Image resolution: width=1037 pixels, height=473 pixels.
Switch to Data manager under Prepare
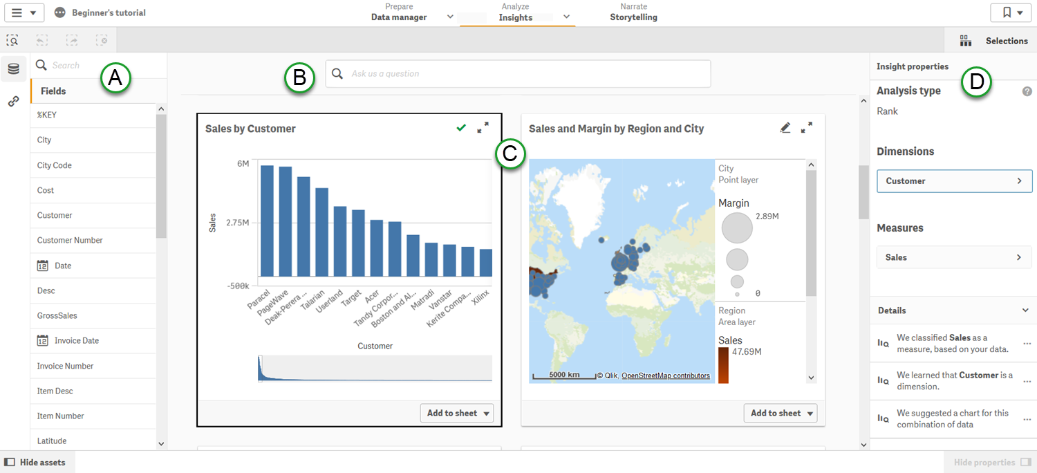point(398,16)
